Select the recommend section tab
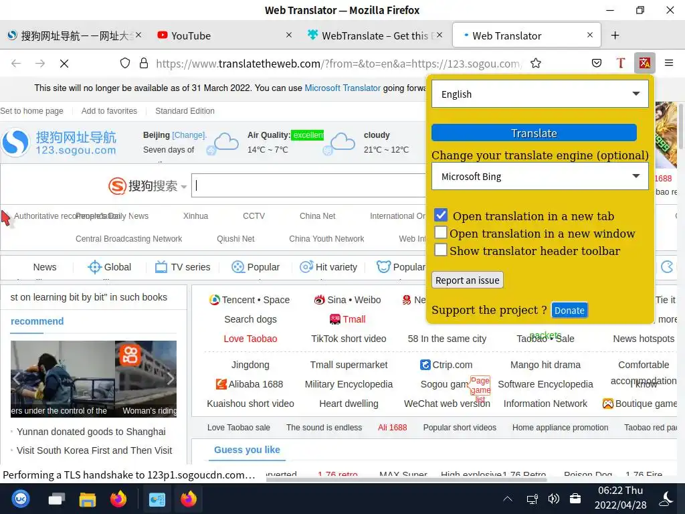The height and width of the screenshot is (514, 685). 37,321
